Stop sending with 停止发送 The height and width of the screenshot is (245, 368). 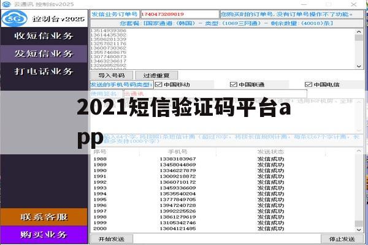[342, 239]
